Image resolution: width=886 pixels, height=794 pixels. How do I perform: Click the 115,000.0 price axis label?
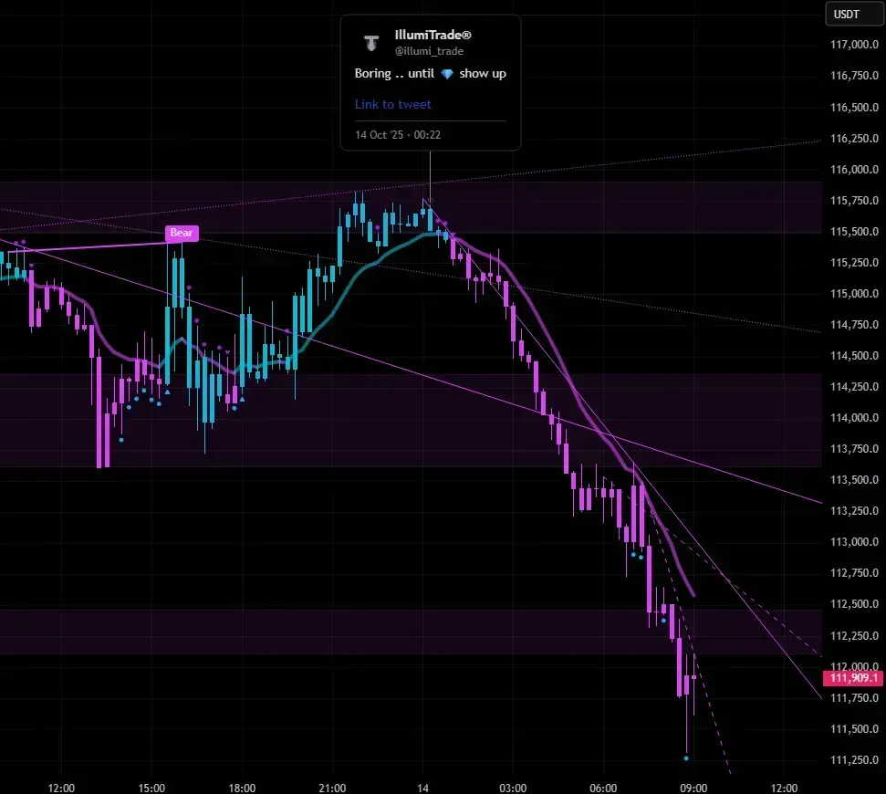pos(854,294)
